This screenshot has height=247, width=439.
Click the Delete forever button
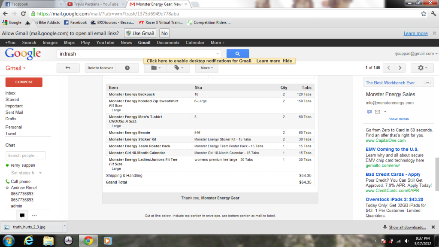(100, 68)
